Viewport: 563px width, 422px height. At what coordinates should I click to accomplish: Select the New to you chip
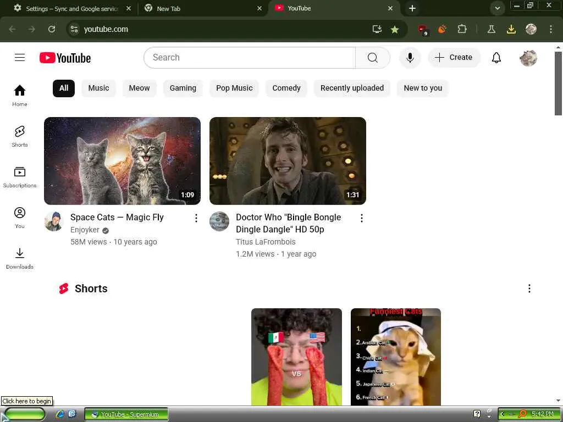(423, 88)
